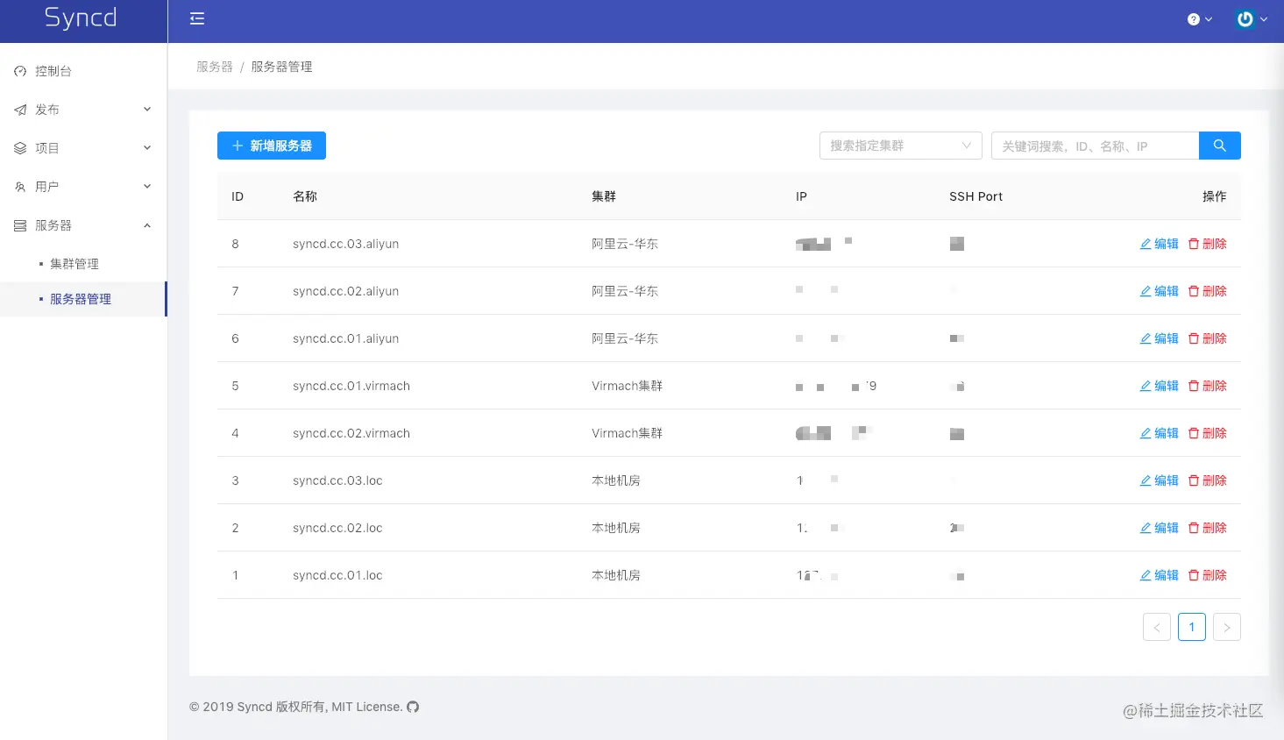1284x740 pixels.
Task: Click the 新增服务器 button
Action: coord(272,146)
